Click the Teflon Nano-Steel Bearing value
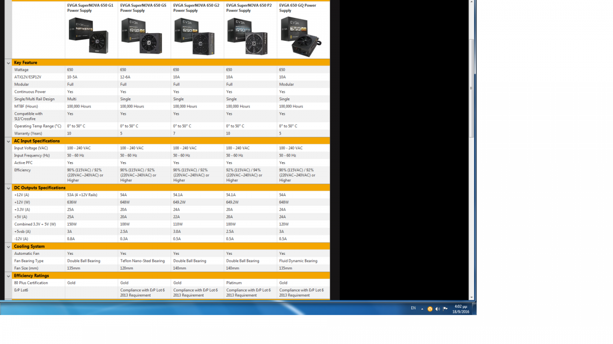Screen dimensions: 613x344 click(143, 261)
